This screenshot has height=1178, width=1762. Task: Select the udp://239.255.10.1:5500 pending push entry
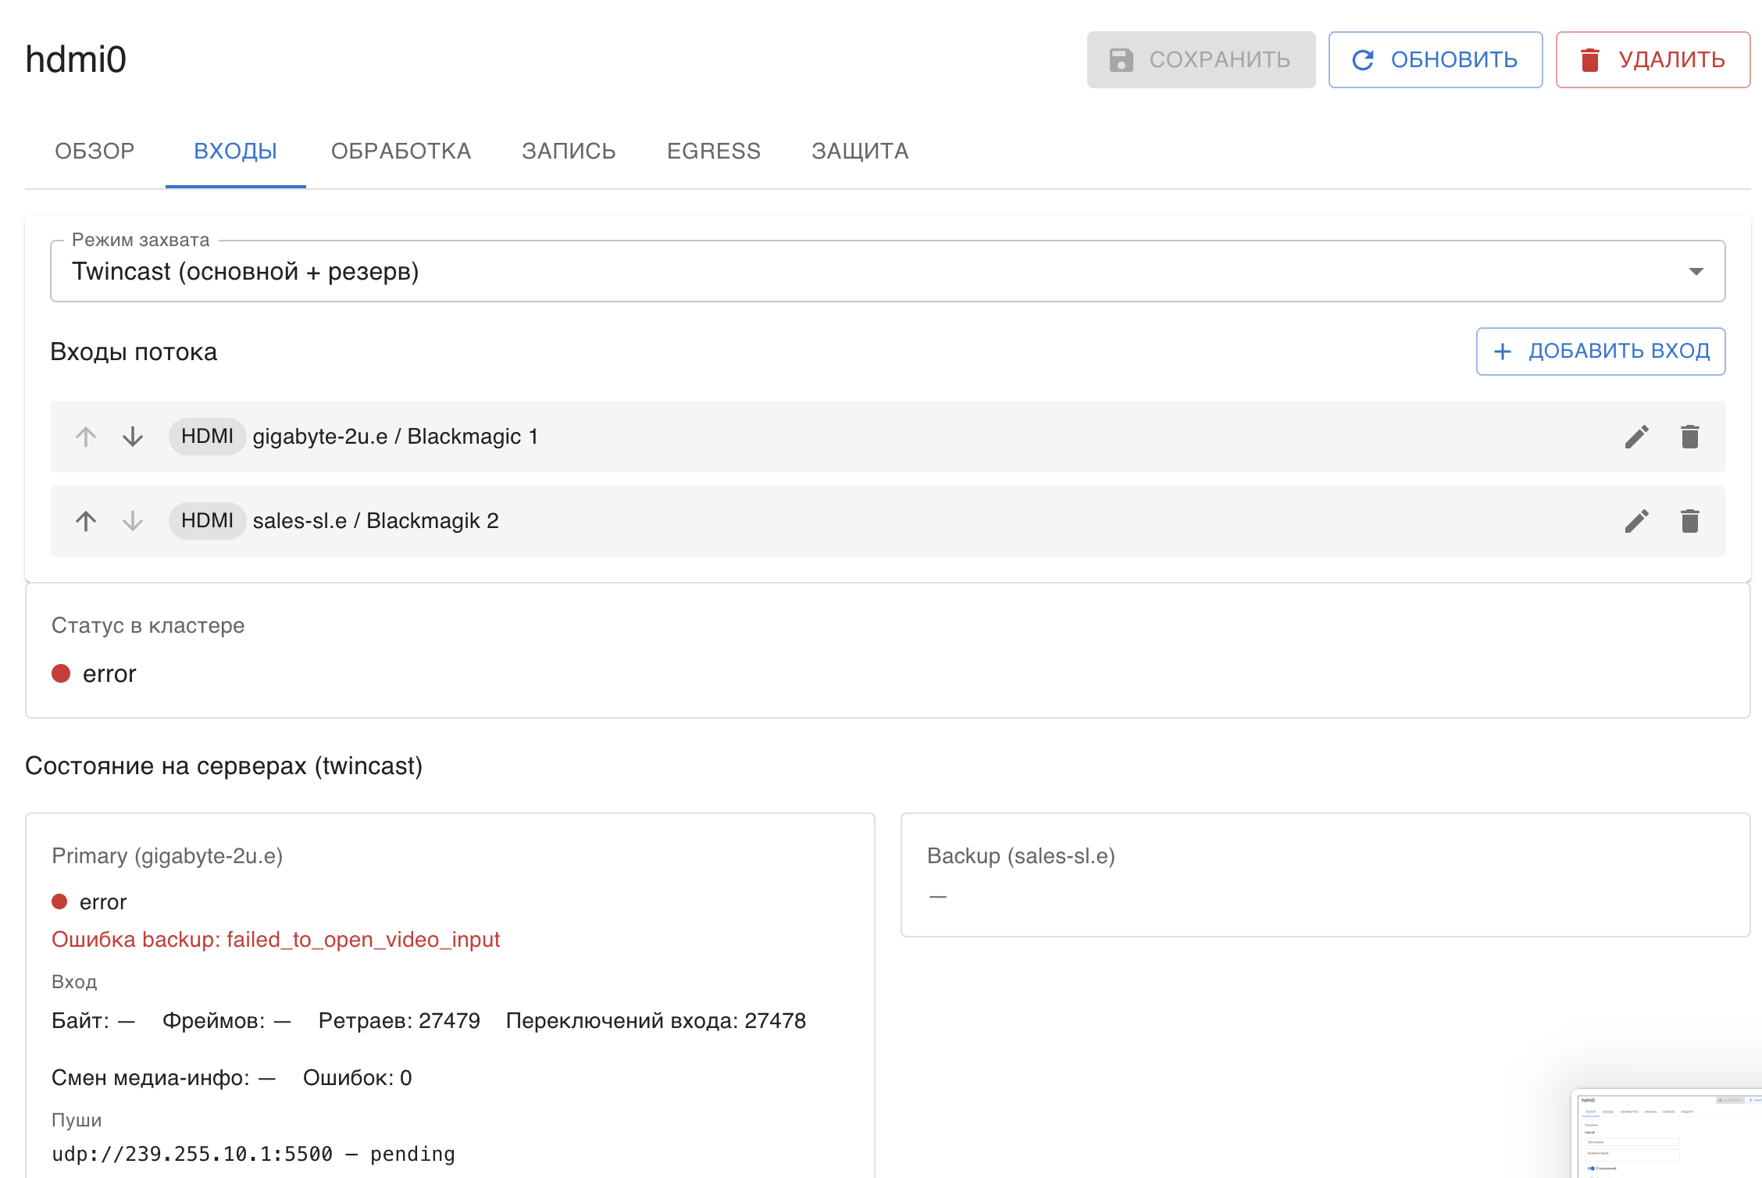(x=253, y=1153)
